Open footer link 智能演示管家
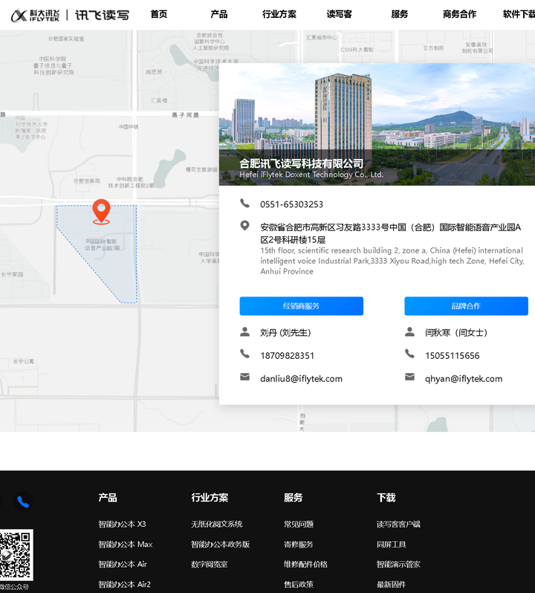Viewport: 535px width, 593px height. pyautogui.click(x=398, y=564)
